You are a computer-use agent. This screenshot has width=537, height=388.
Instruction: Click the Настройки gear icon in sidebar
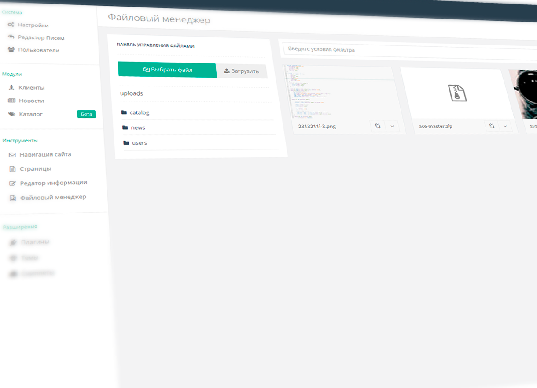coord(11,25)
